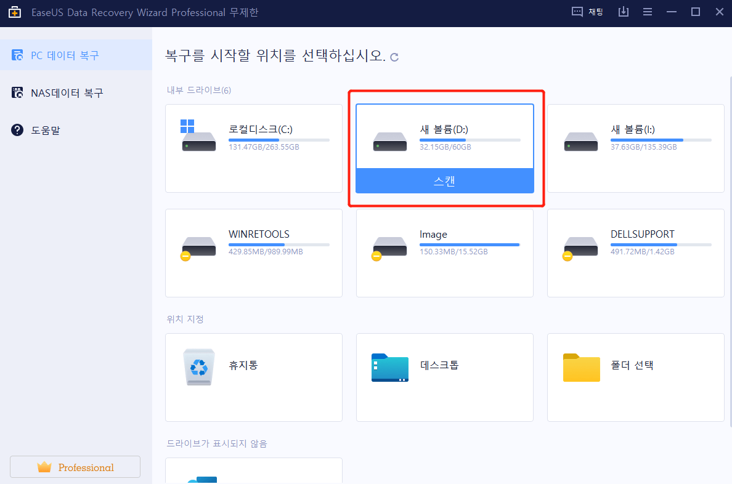Image resolution: width=732 pixels, height=484 pixels.
Task: Click the 37.63GB/135.39GB size text
Action: [644, 147]
